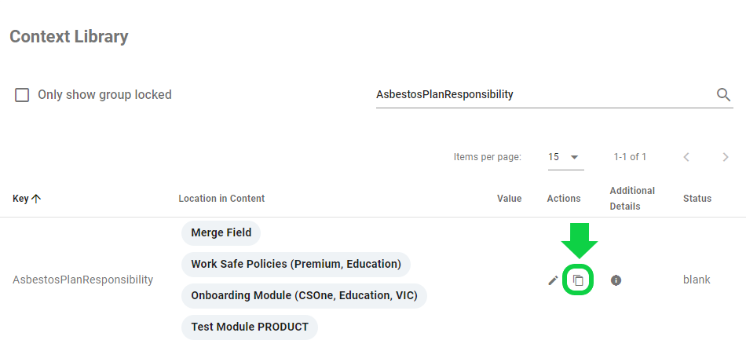The height and width of the screenshot is (362, 746).
Task: Click the 15 items per page value
Action: [554, 157]
